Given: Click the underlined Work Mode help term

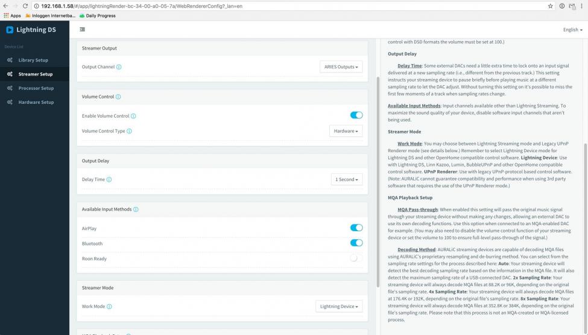Looking at the screenshot, I should click(x=409, y=144).
